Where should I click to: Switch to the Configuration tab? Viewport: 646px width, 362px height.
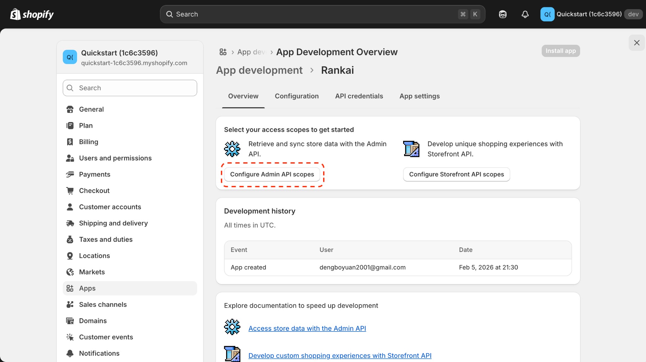297,96
